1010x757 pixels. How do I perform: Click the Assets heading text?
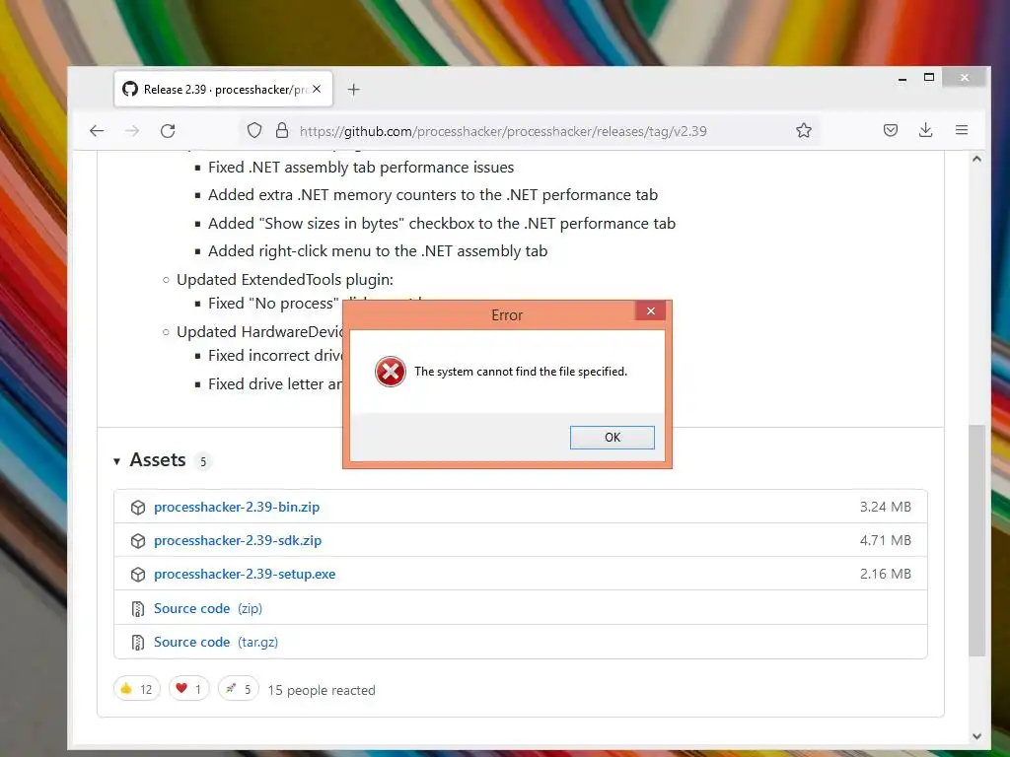[x=158, y=460]
